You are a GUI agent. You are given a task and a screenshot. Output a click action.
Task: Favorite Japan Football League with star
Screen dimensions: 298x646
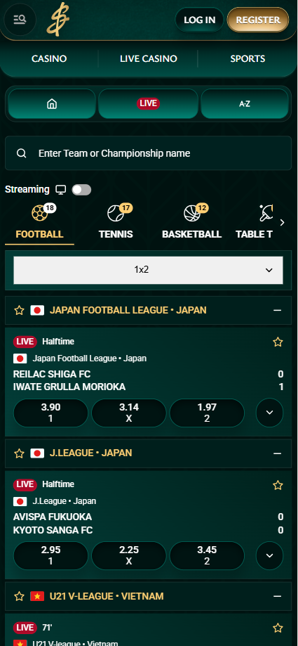pos(20,310)
